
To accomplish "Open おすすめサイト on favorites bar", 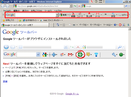I will (x=31, y=20).
